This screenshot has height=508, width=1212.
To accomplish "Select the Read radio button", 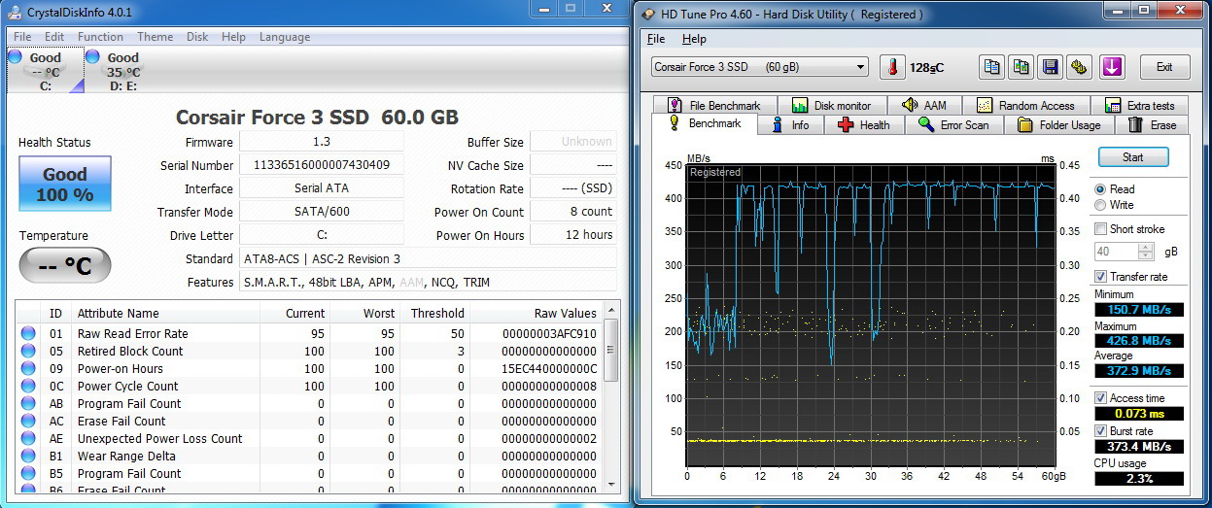I will 1100,189.
